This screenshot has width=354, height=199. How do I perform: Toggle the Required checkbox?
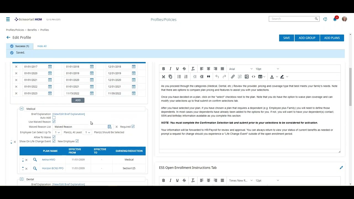point(133,127)
